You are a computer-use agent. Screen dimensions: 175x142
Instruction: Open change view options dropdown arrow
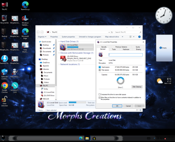coord(134,37)
